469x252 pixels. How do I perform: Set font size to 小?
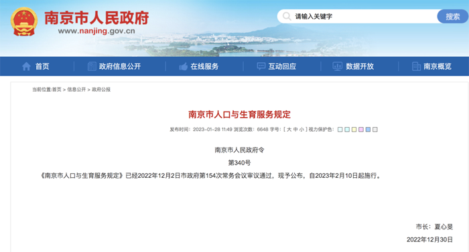(301, 129)
